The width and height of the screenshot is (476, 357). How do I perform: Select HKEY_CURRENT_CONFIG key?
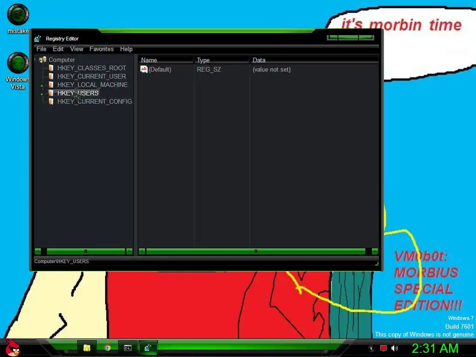click(95, 101)
